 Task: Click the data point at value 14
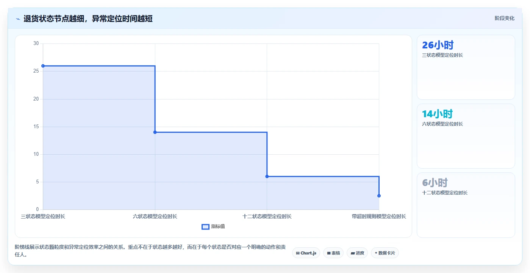point(155,132)
